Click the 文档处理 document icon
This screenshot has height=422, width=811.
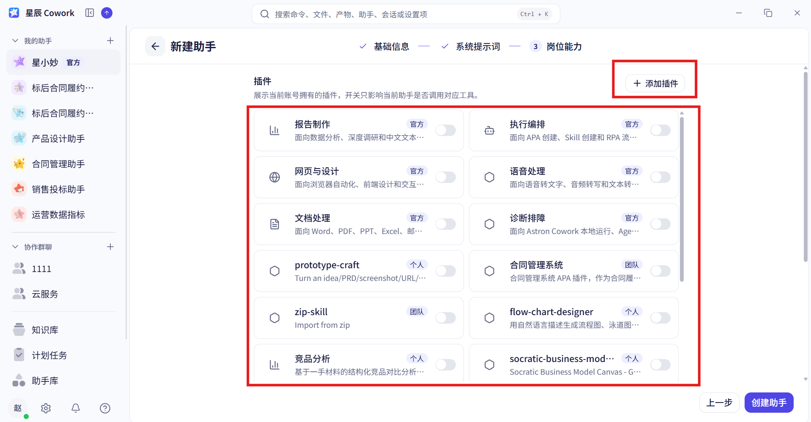click(275, 224)
